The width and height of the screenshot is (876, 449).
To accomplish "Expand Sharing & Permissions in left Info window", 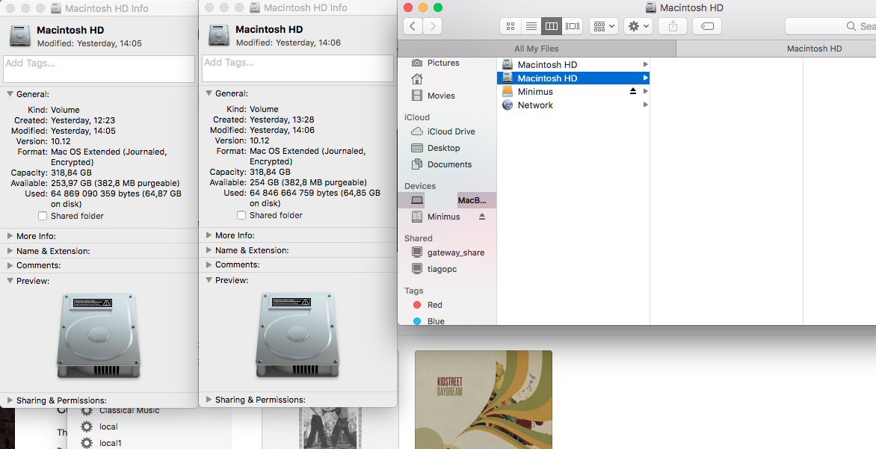I will tap(10, 400).
